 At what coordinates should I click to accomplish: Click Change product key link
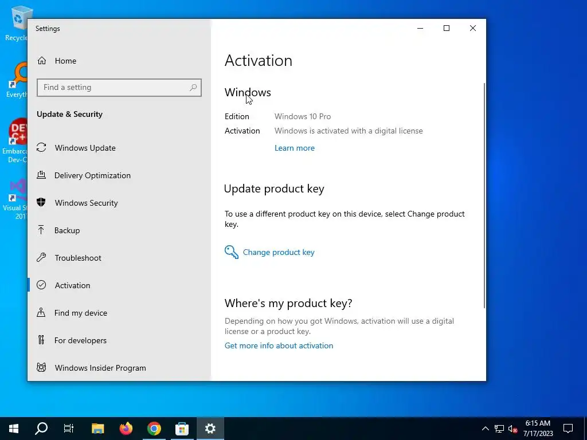click(279, 252)
